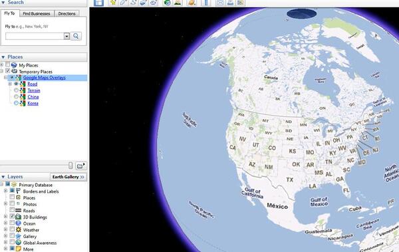The height and width of the screenshot is (252, 399).
Task: Collapse the Layers panel triangle
Action: click(3, 177)
